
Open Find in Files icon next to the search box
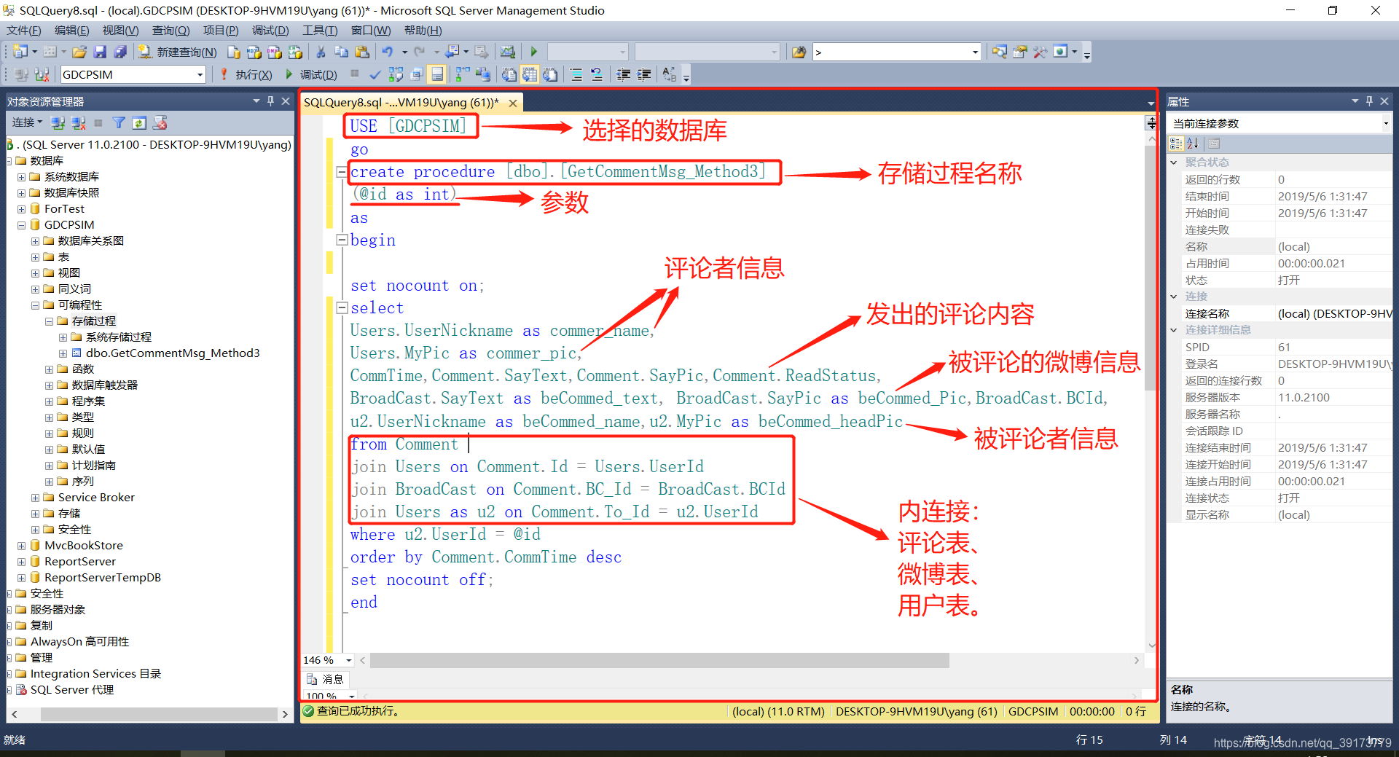pos(799,52)
